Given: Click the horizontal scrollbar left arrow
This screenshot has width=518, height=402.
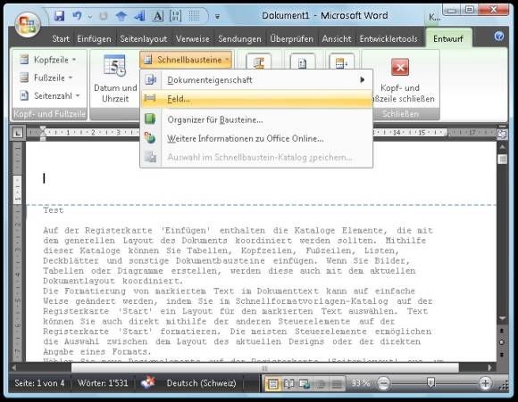Looking at the screenshot, I should 14,367.
